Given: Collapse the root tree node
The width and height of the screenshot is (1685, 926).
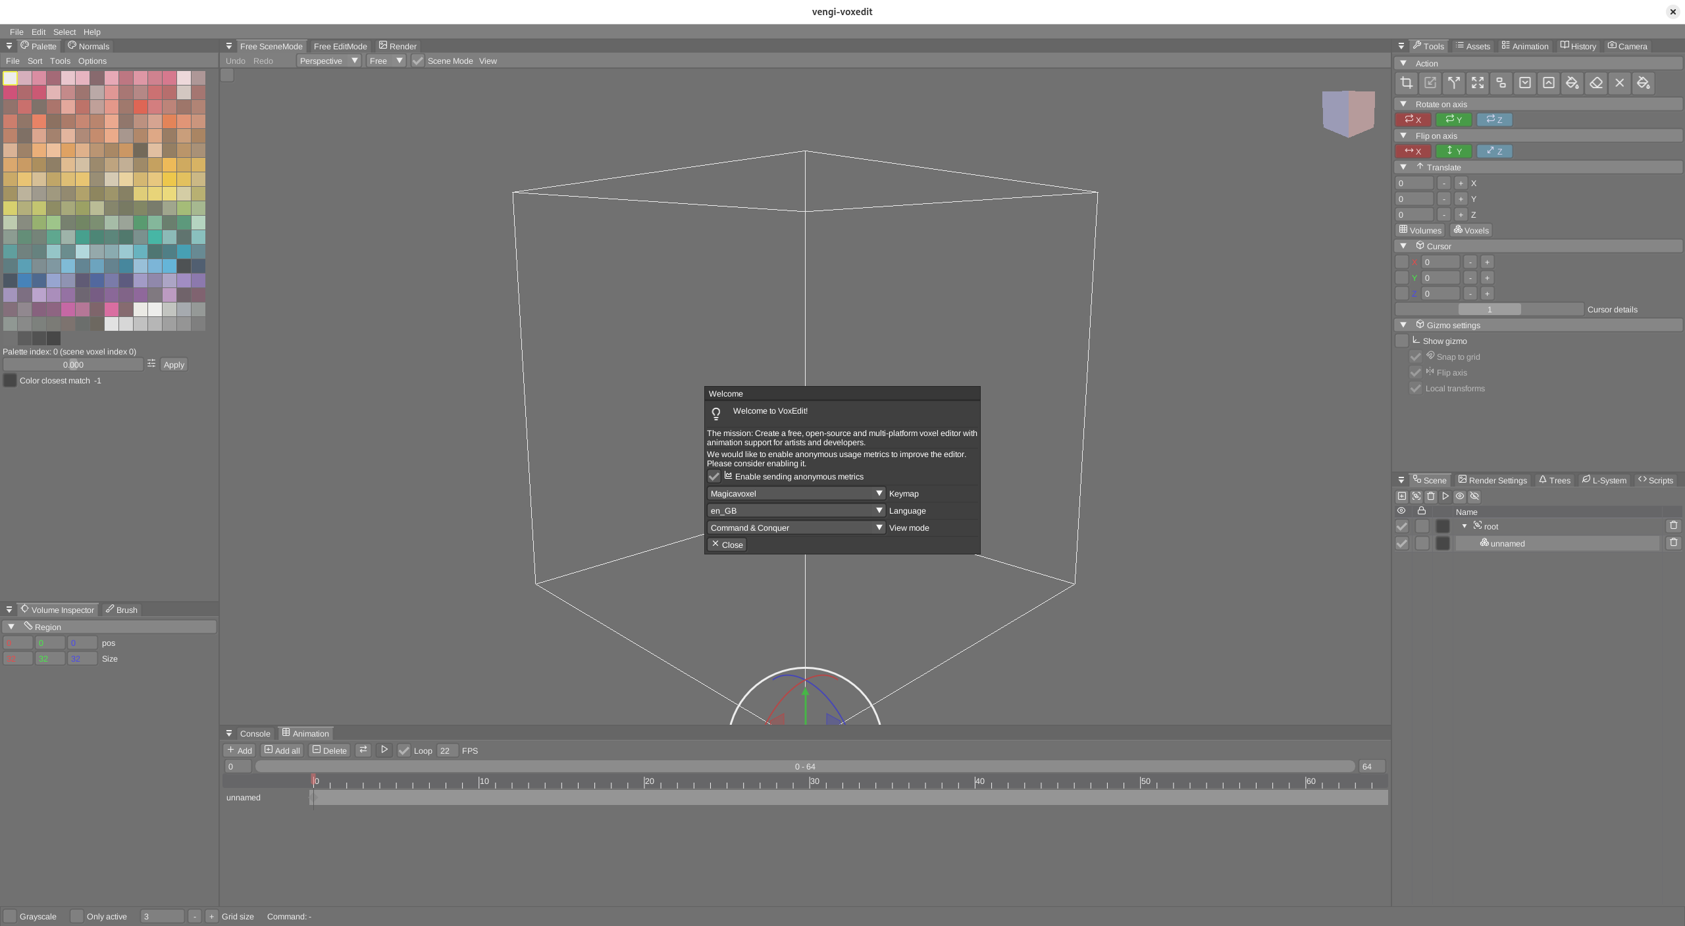Looking at the screenshot, I should [x=1465, y=526].
